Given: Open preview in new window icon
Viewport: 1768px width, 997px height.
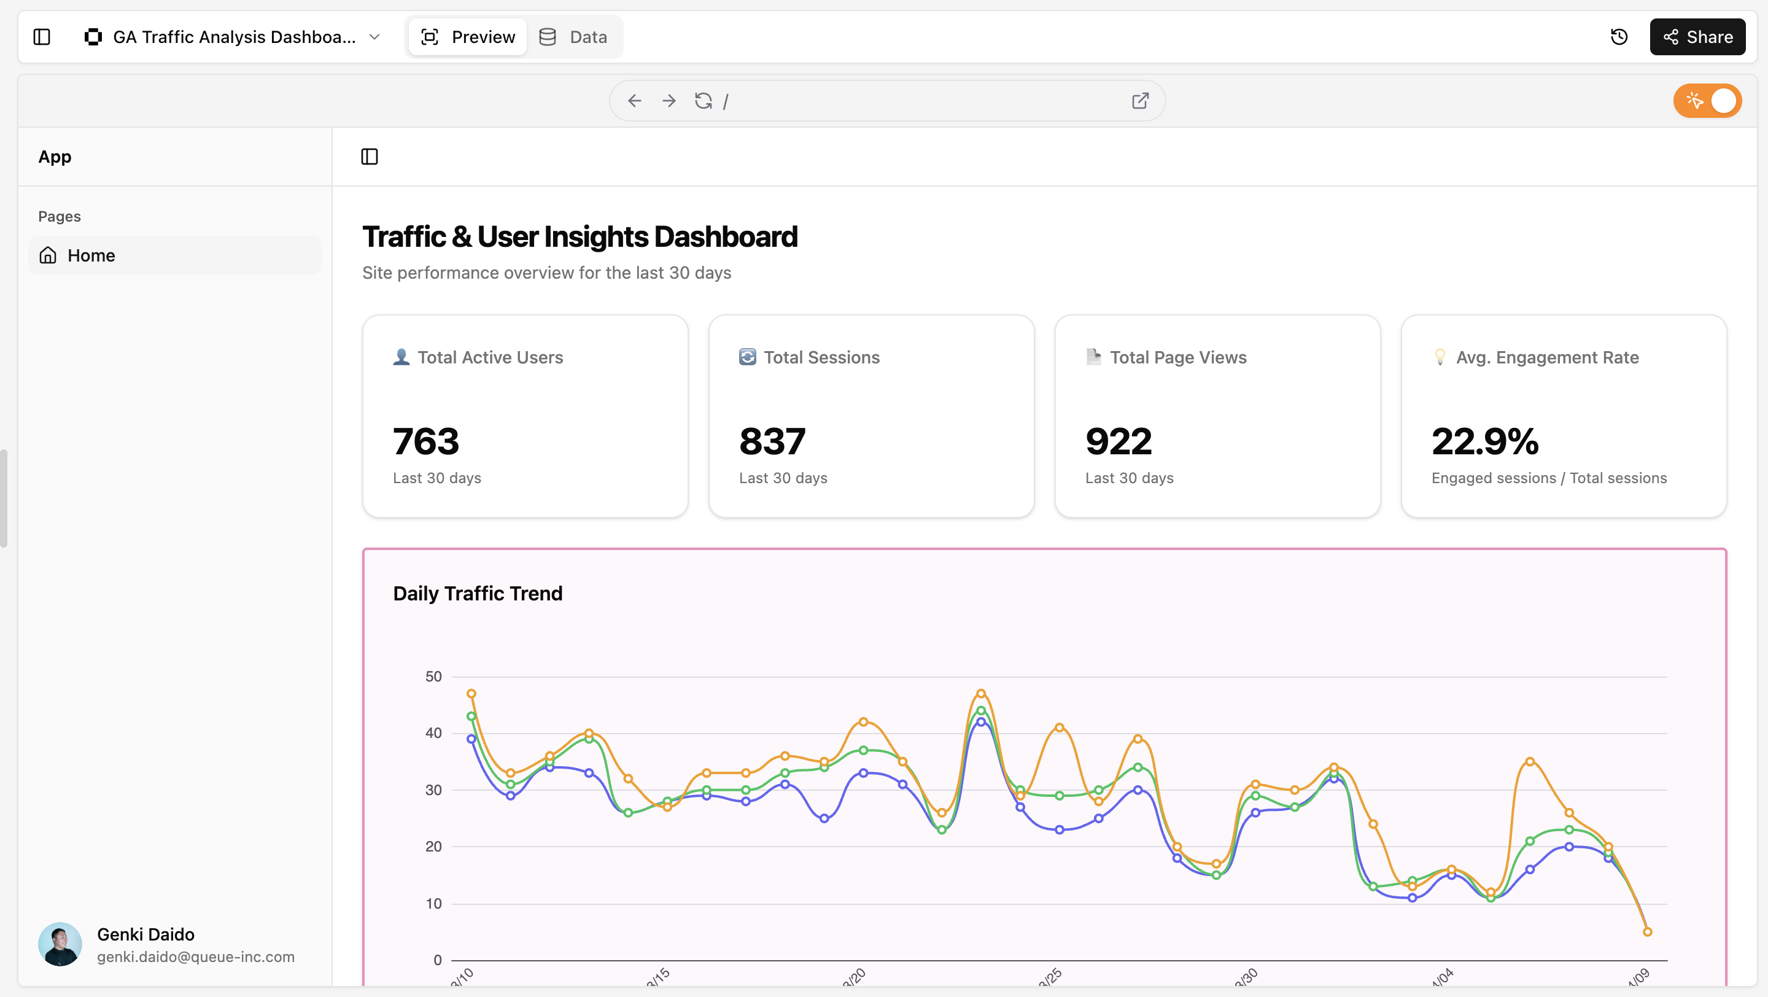Looking at the screenshot, I should click(1139, 101).
